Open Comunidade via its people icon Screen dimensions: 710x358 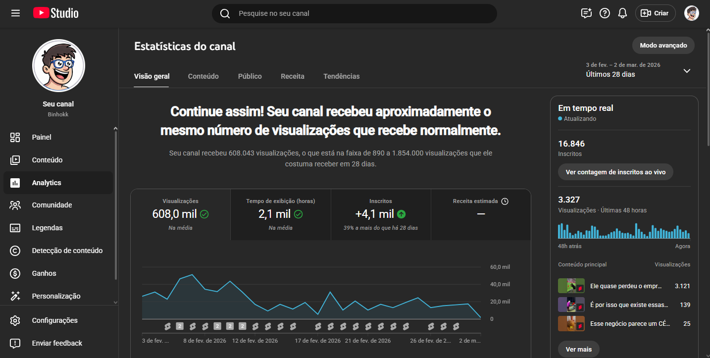(15, 205)
